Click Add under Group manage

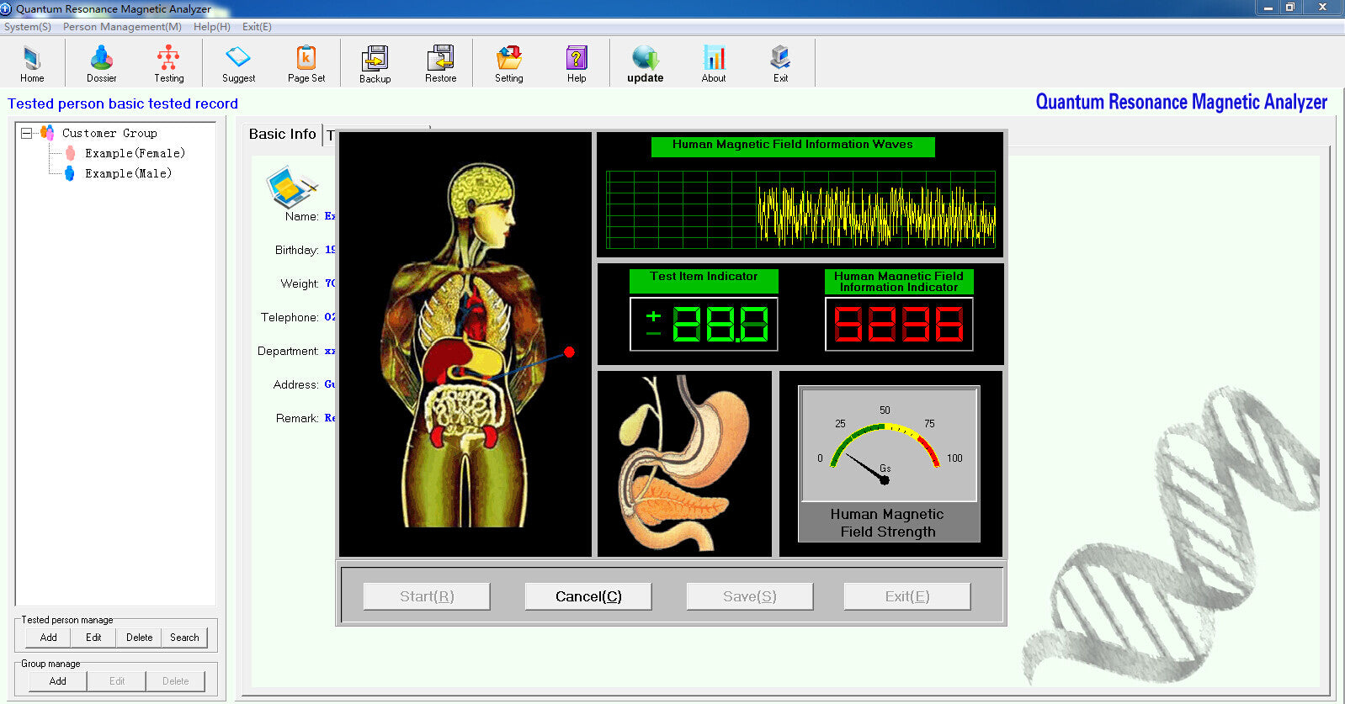(x=58, y=681)
